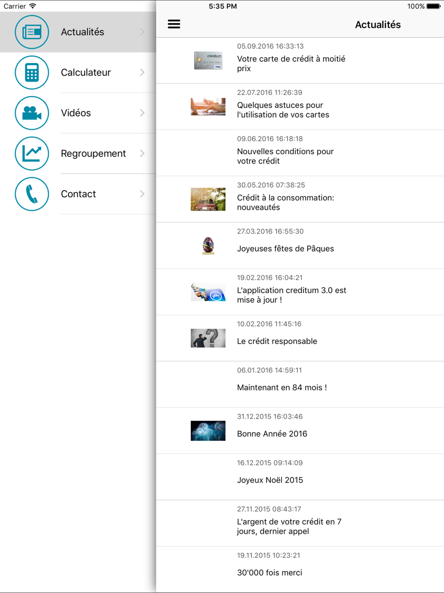Open 'Quelques astuces pour l'utilisation de vos cartes'
This screenshot has height=593, width=444.
click(x=283, y=110)
